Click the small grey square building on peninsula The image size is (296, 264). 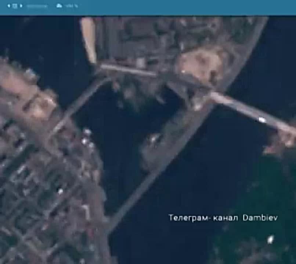pos(141,62)
